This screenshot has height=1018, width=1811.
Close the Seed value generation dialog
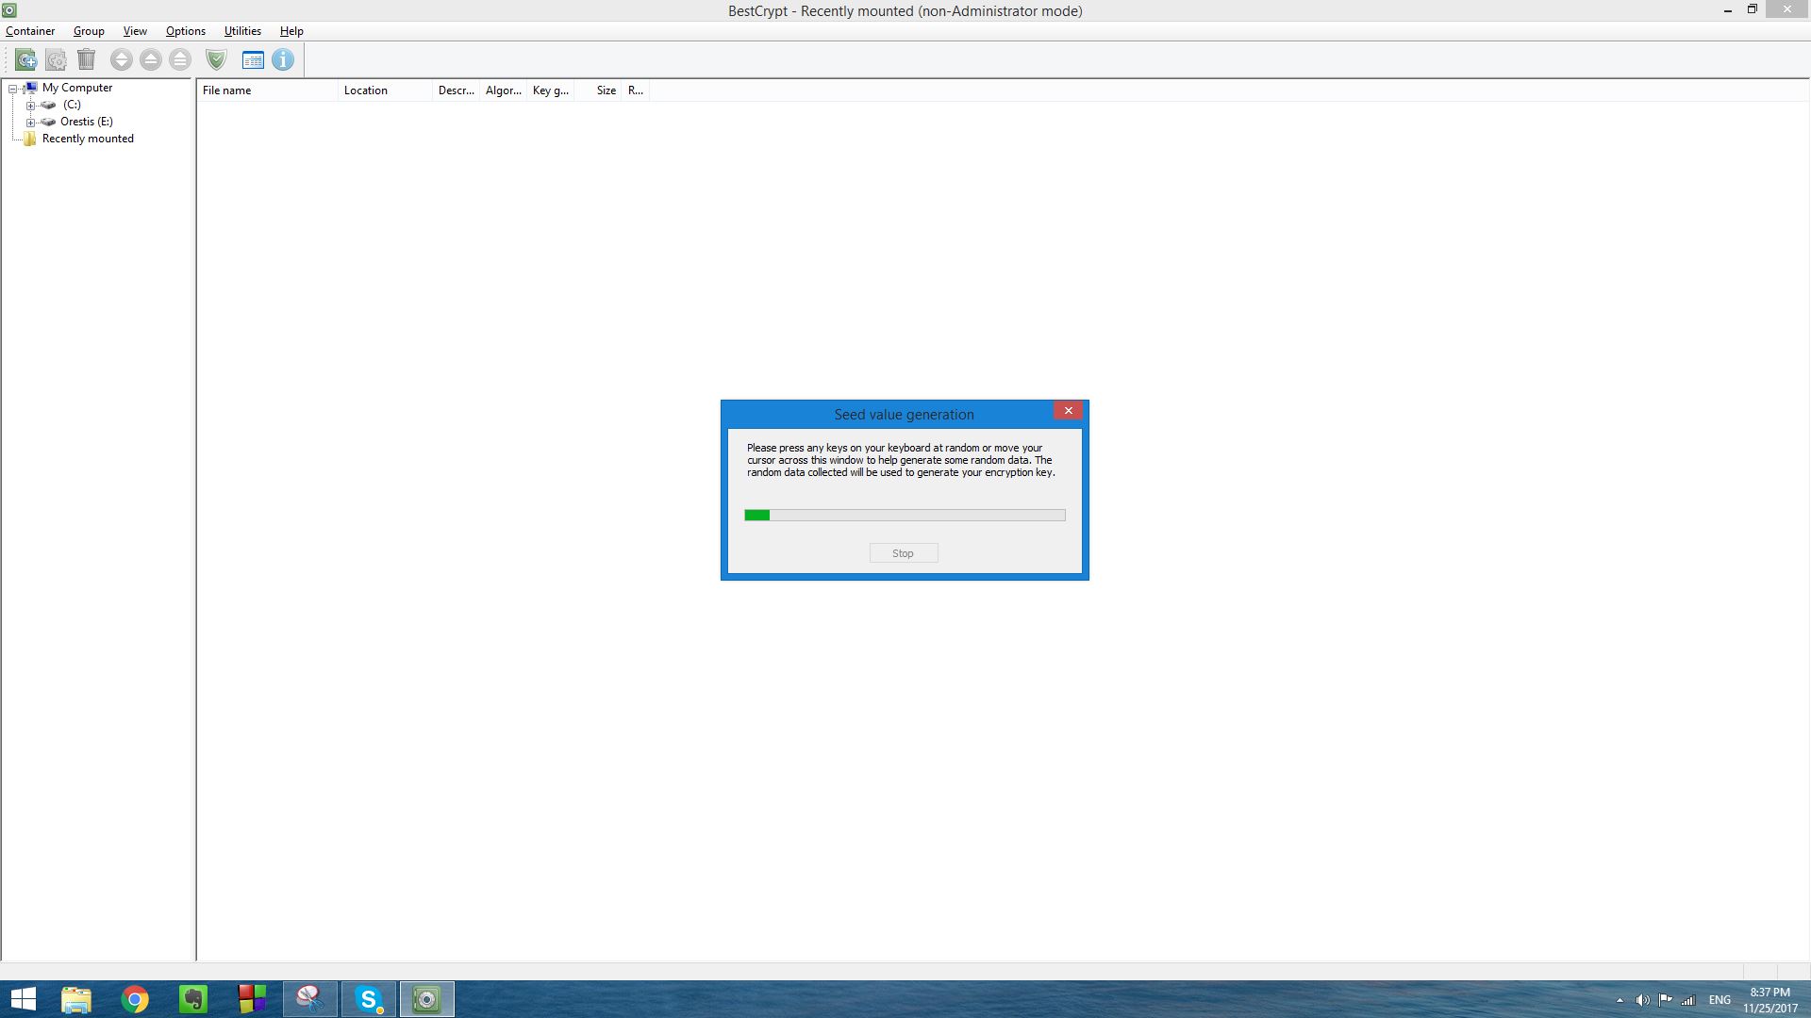1068,411
